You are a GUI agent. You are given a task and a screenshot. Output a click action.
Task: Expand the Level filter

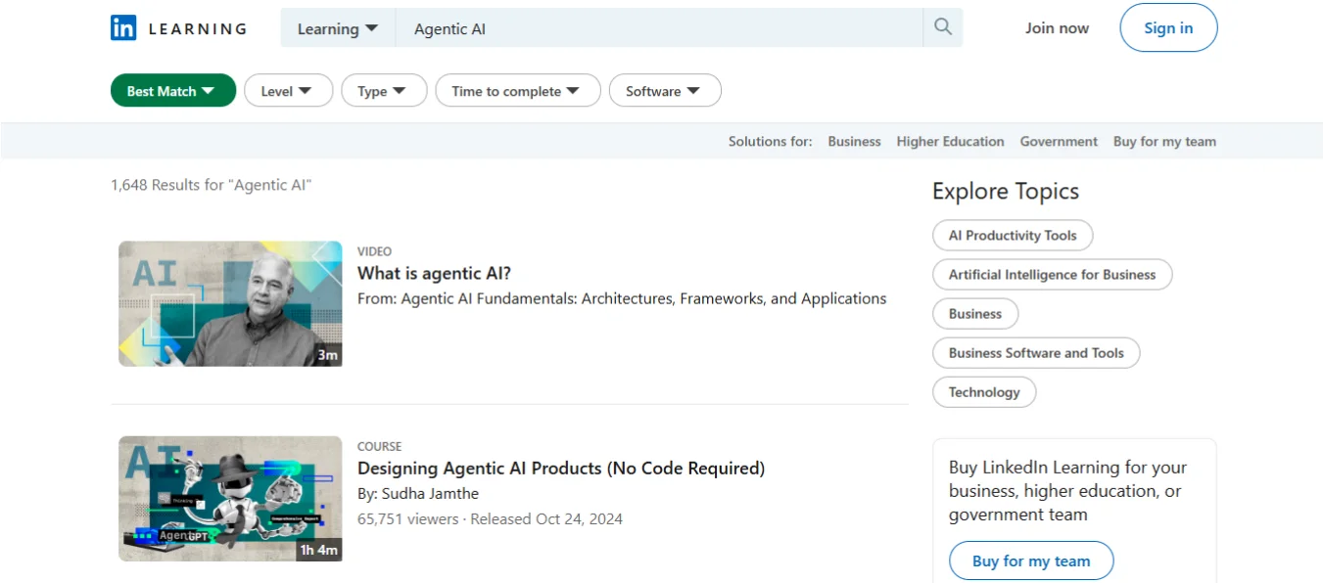289,91
